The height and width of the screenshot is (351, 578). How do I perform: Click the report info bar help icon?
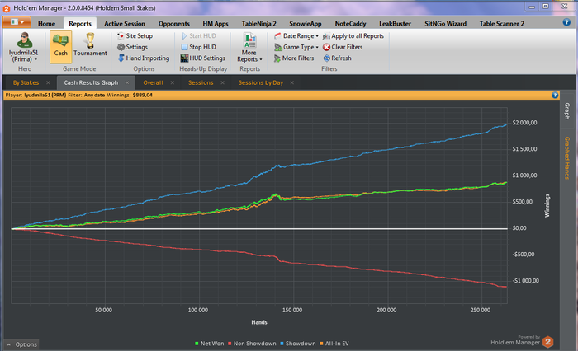point(555,96)
